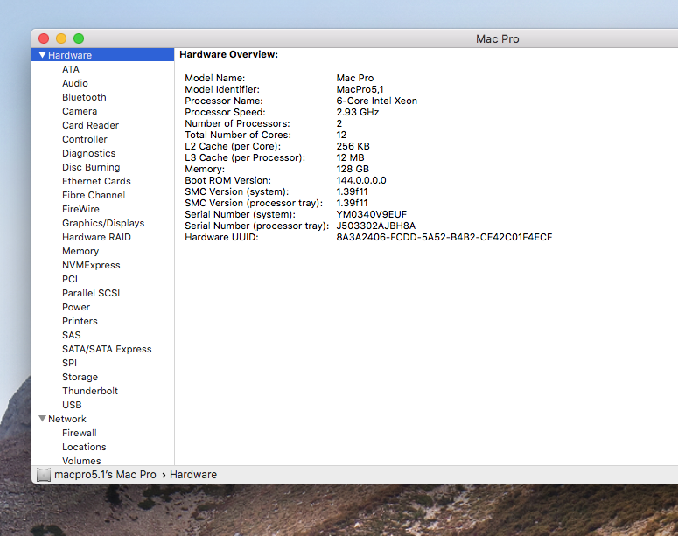Select Firewall under Network

[x=80, y=433]
